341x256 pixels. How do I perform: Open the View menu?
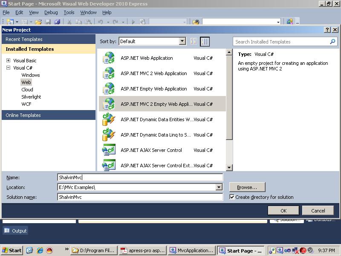34,12
